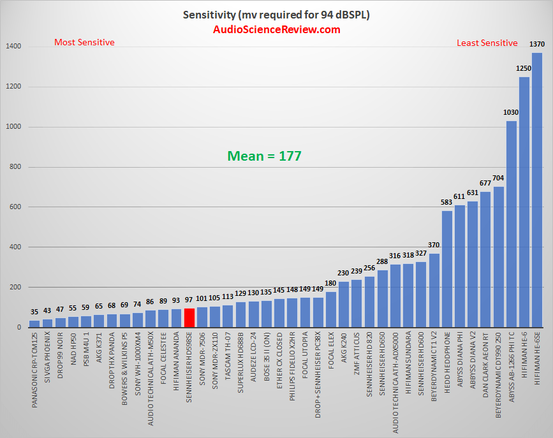Click the data value 1250
The width and height of the screenshot is (553, 438).
pyautogui.click(x=524, y=68)
